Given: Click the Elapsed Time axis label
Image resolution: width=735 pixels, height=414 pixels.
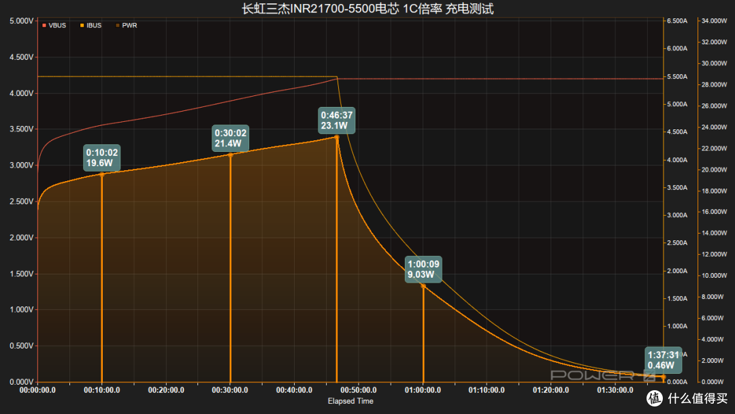Looking at the screenshot, I should tap(350, 401).
